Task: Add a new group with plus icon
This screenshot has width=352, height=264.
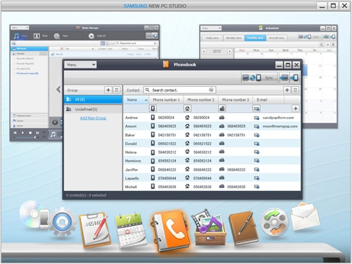Action: [108, 90]
